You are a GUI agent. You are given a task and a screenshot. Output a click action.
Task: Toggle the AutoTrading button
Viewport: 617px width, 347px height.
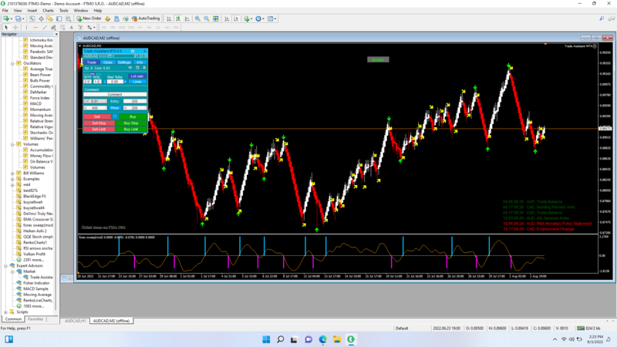pyautogui.click(x=145, y=19)
